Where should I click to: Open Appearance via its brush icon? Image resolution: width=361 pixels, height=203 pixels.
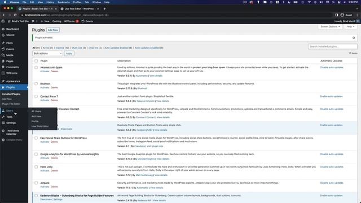coord(3,81)
